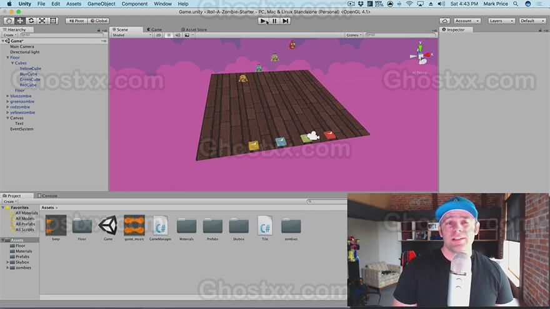Toggle Global handle rotation
The image size is (550, 309).
(99, 21)
